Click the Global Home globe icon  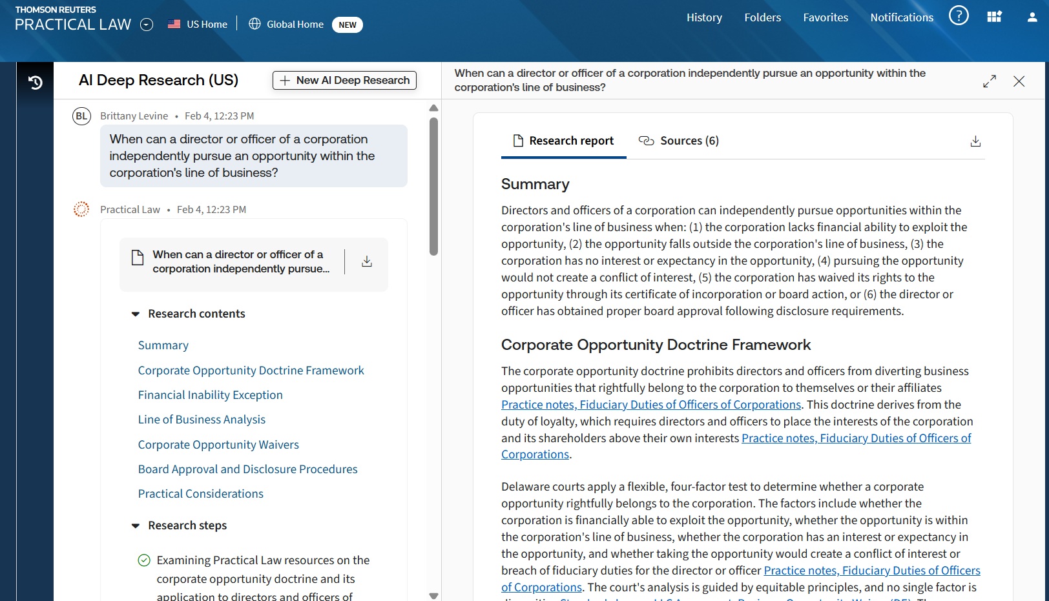coord(254,24)
